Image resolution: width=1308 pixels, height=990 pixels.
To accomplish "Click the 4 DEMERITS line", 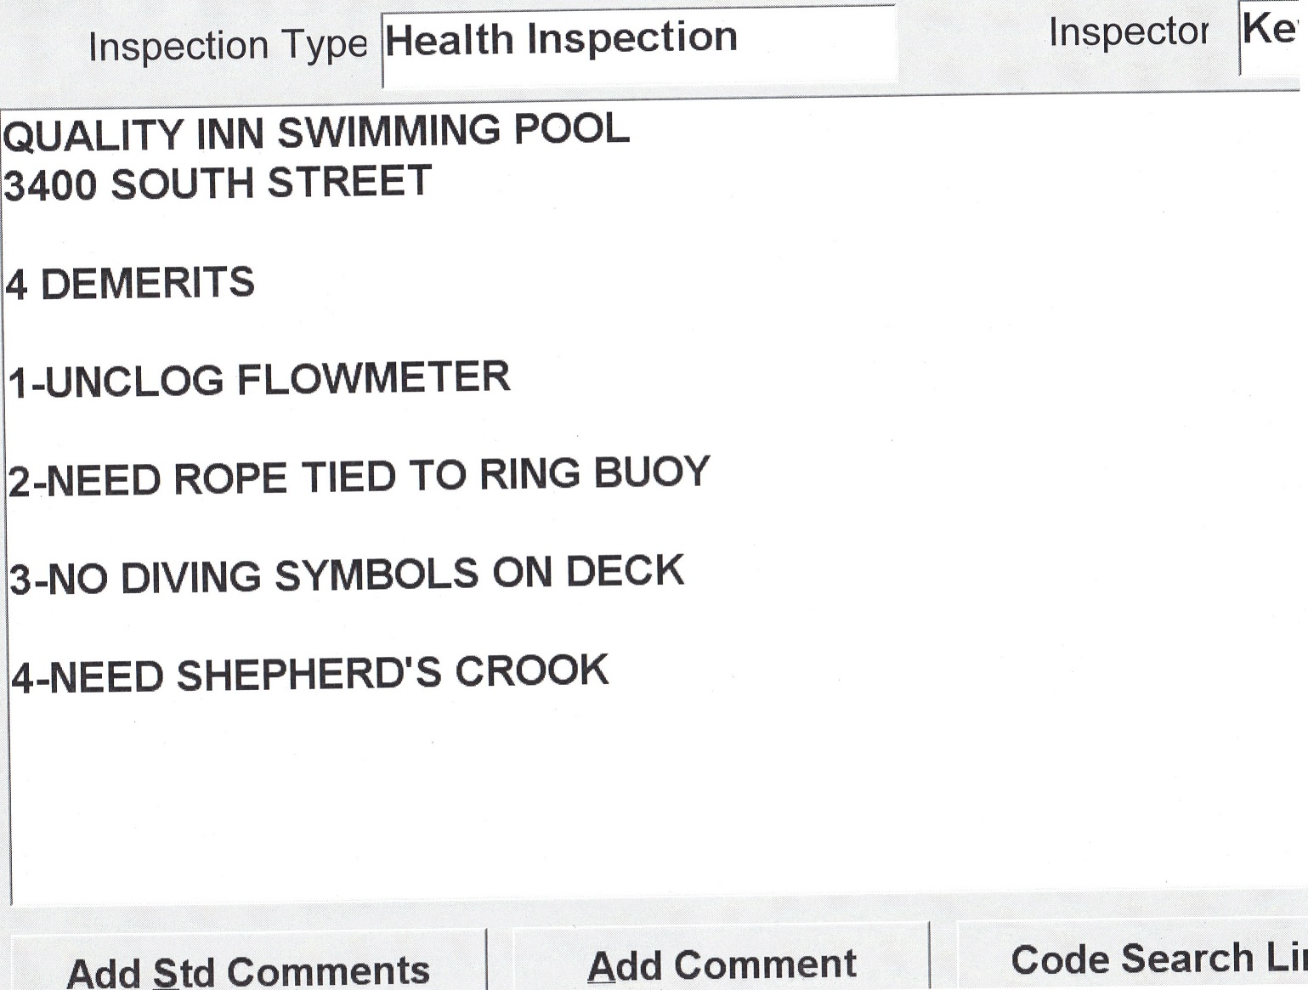I will point(130,284).
